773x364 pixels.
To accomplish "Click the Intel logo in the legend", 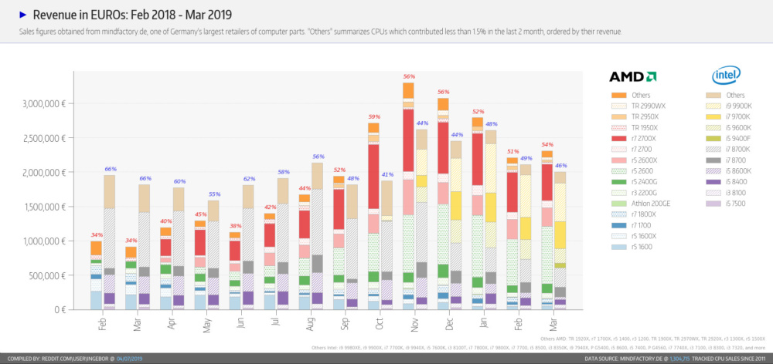I will point(726,76).
